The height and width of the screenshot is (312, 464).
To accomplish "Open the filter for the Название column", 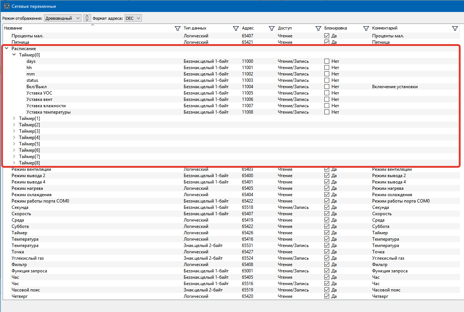I will (177, 28).
